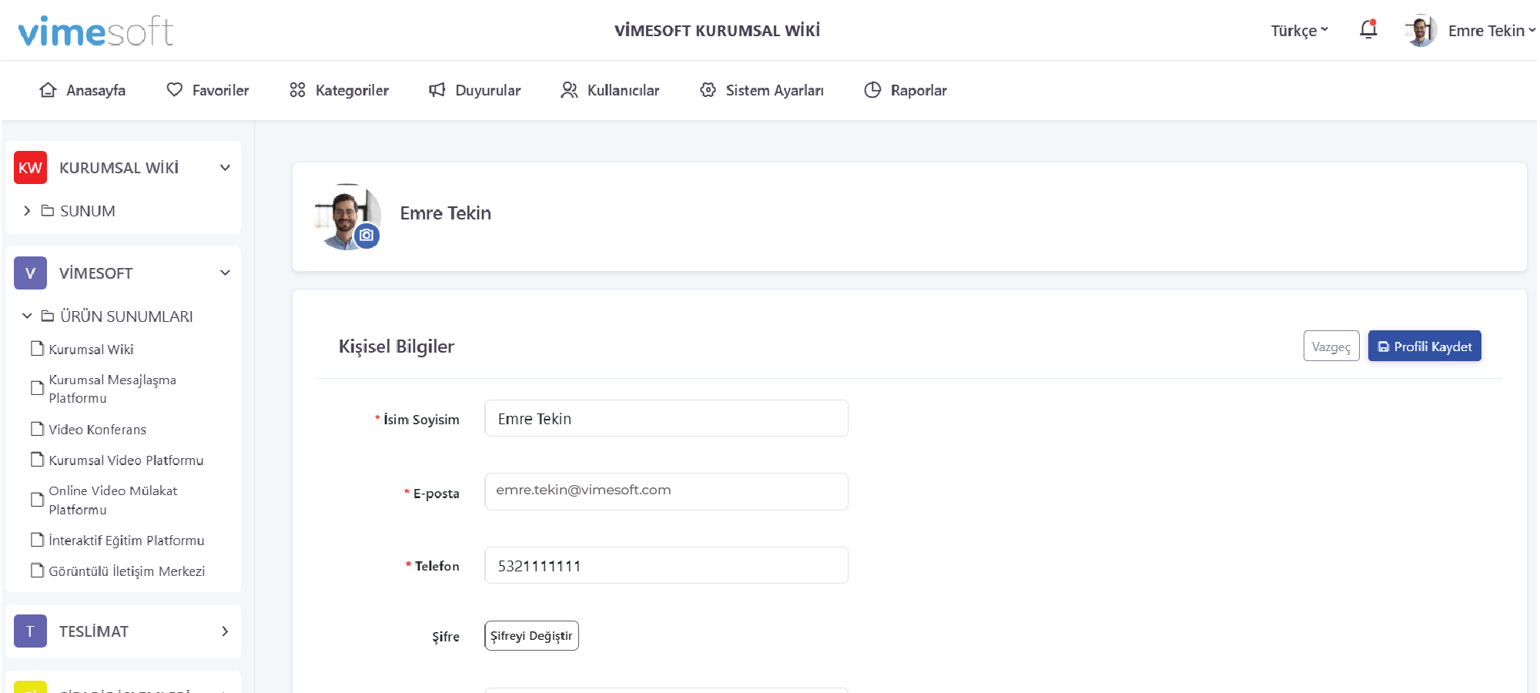Open Video Konferans page link
Viewport: 1540px width, 693px height.
(x=97, y=430)
